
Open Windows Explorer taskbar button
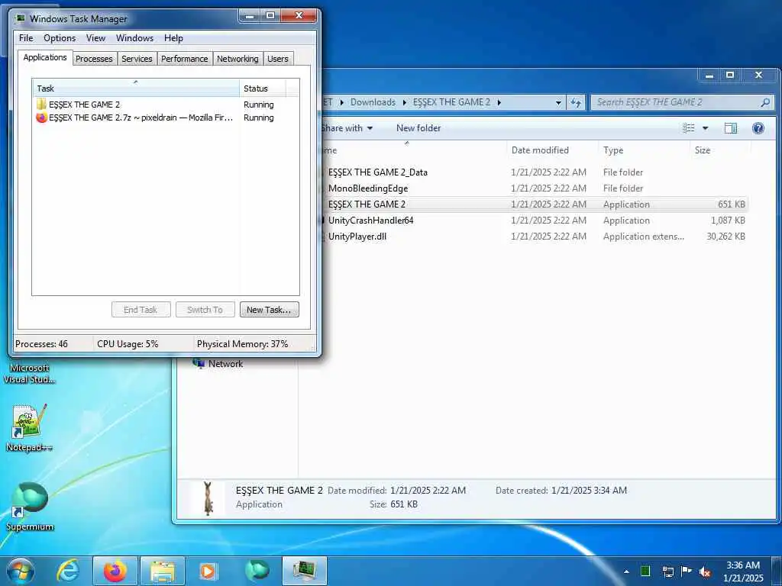pos(163,572)
